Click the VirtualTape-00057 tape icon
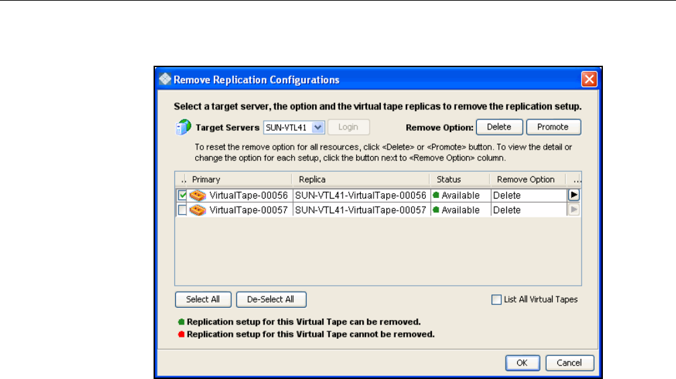The image size is (676, 379). click(198, 210)
